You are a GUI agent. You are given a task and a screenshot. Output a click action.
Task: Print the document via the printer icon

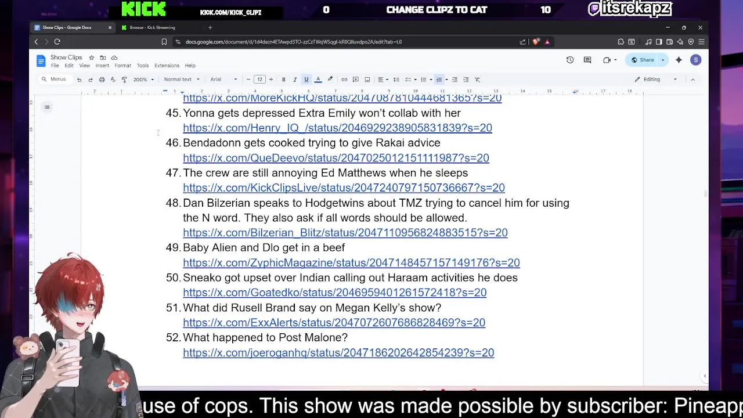tap(102, 80)
